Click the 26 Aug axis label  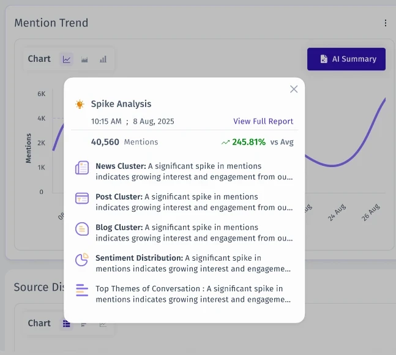point(370,212)
